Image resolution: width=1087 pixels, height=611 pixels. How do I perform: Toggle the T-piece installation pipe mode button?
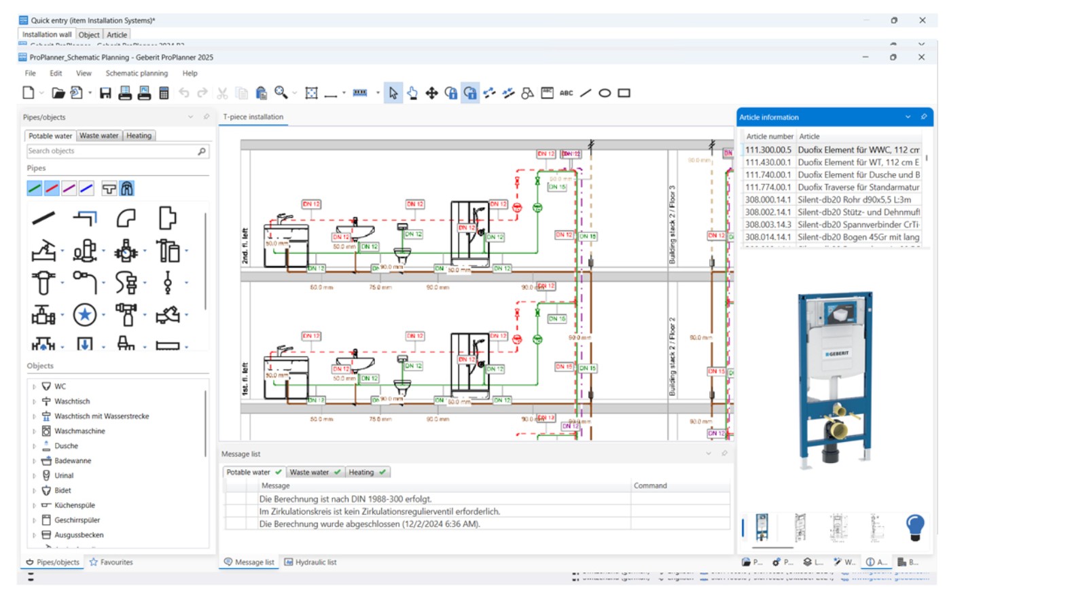point(109,188)
